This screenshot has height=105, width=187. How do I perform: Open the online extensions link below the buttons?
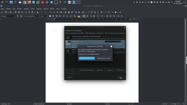pyautogui.click(x=73, y=73)
